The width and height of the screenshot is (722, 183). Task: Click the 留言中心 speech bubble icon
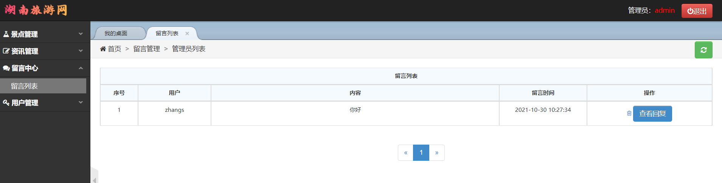[6, 68]
